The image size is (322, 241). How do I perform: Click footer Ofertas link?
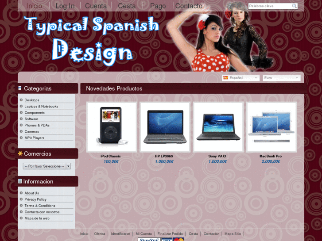coord(100,233)
